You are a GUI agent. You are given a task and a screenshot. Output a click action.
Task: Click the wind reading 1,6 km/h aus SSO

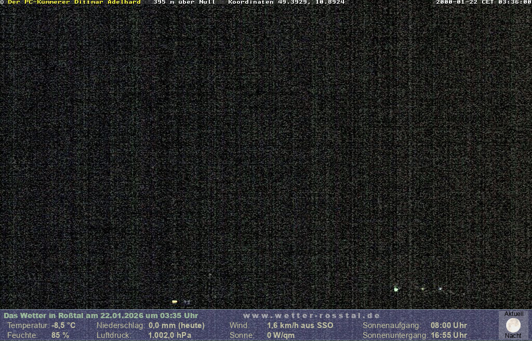300,325
